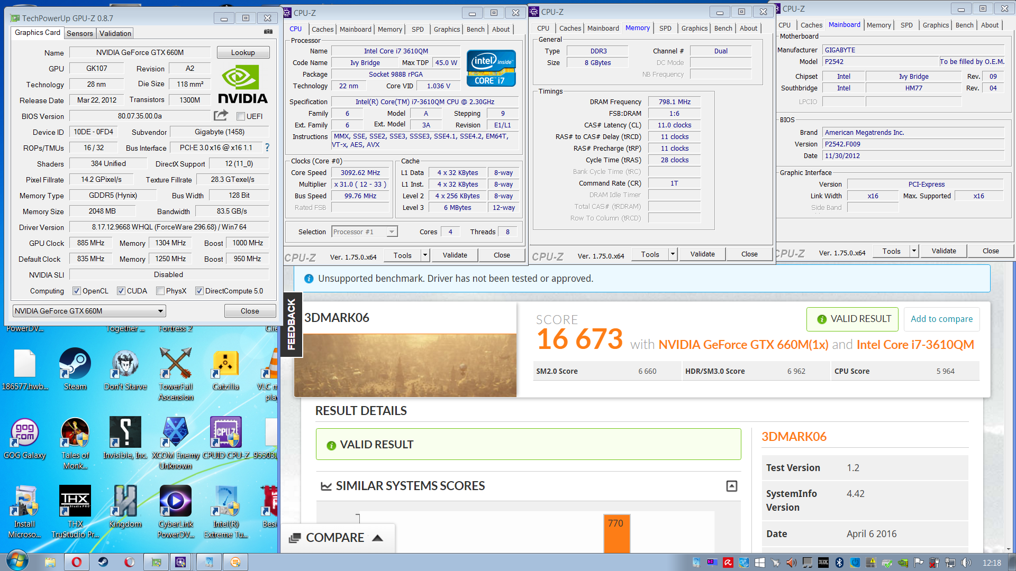
Task: Open About tab in the middle CPU-Z window
Action: [x=748, y=28]
